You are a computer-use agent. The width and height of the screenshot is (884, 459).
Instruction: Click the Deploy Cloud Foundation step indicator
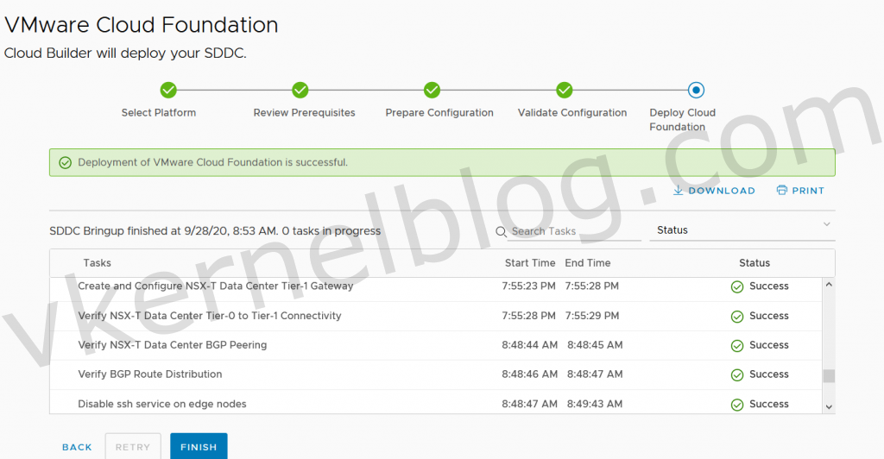coord(696,90)
